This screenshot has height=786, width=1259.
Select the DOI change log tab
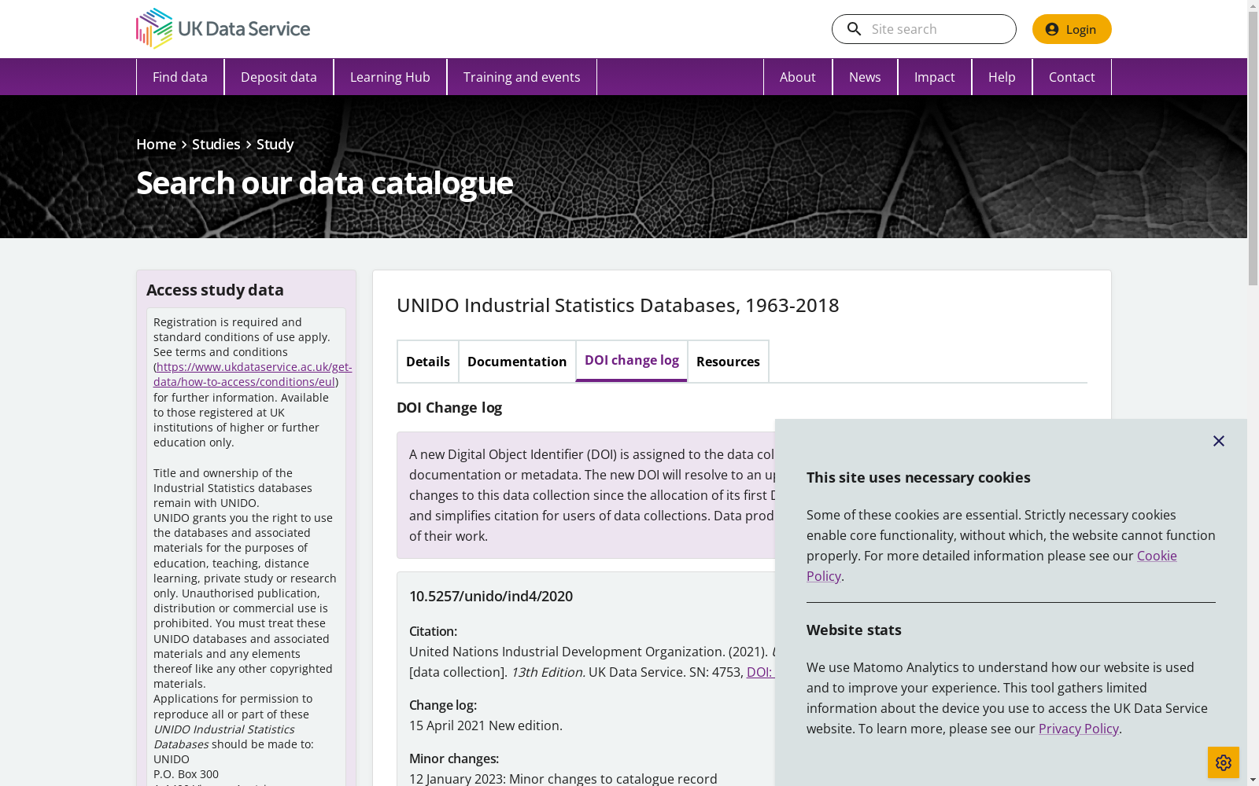[632, 361]
